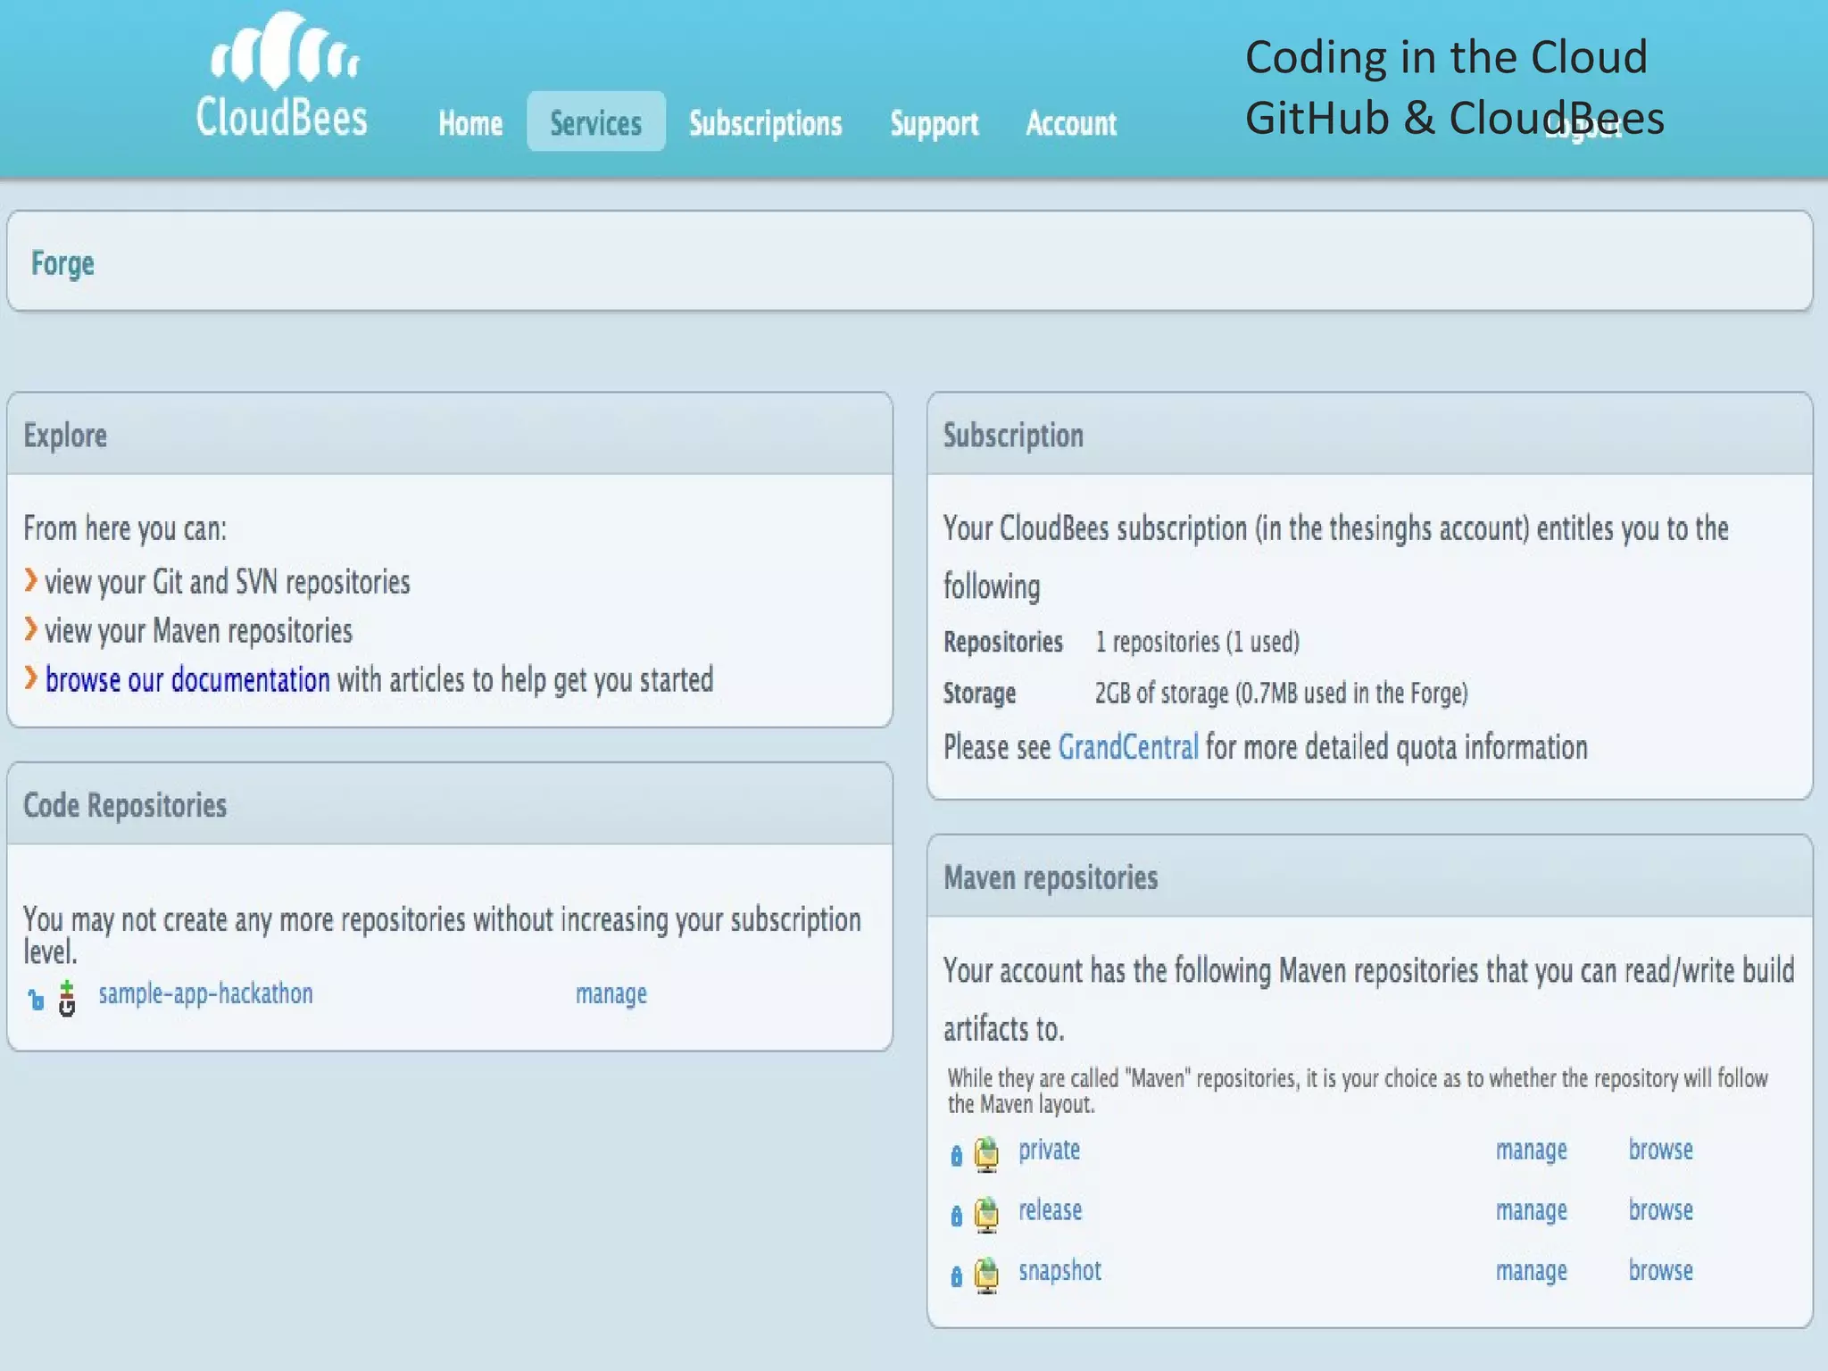Click '2GB of storage' usage text
The width and height of the screenshot is (1828, 1371).
click(x=1281, y=693)
